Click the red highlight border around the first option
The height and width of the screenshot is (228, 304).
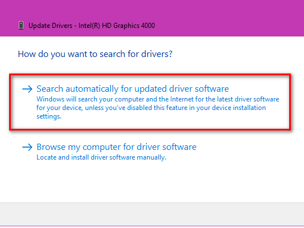point(150,75)
